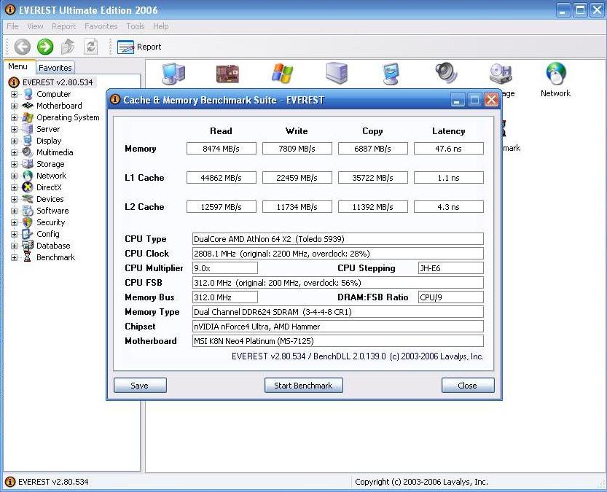Switch to the Favorites tab
The width and height of the screenshot is (607, 492).
click(55, 68)
